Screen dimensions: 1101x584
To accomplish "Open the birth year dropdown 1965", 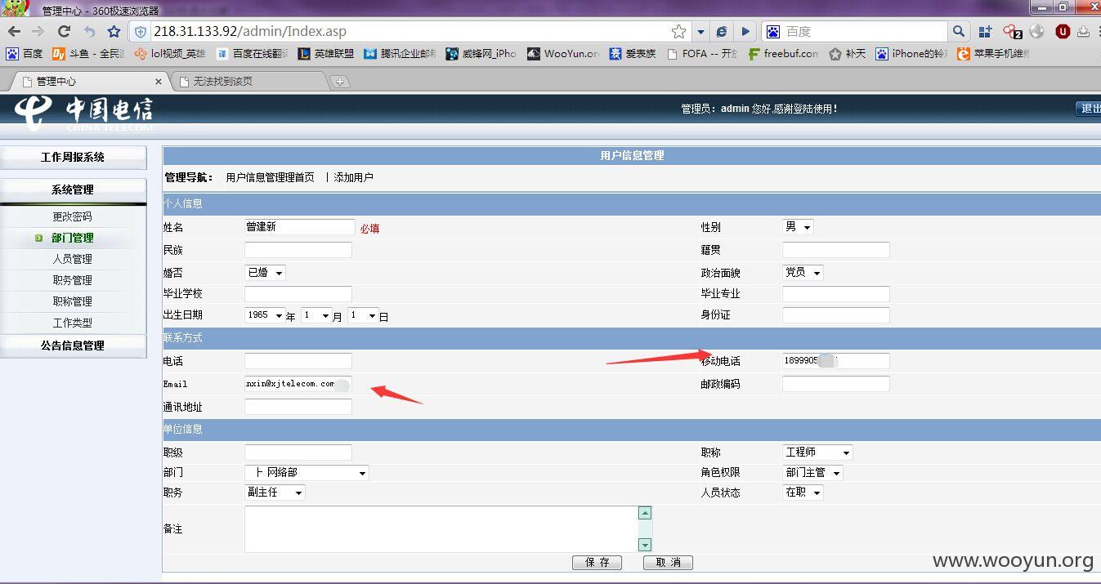I will tap(265, 315).
